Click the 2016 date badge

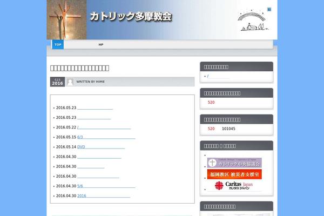tap(57, 82)
